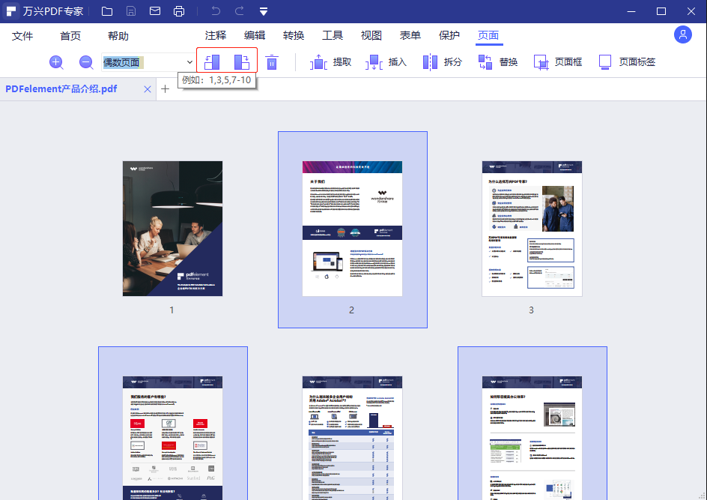Click the user account avatar icon
This screenshot has width=707, height=500.
click(683, 34)
